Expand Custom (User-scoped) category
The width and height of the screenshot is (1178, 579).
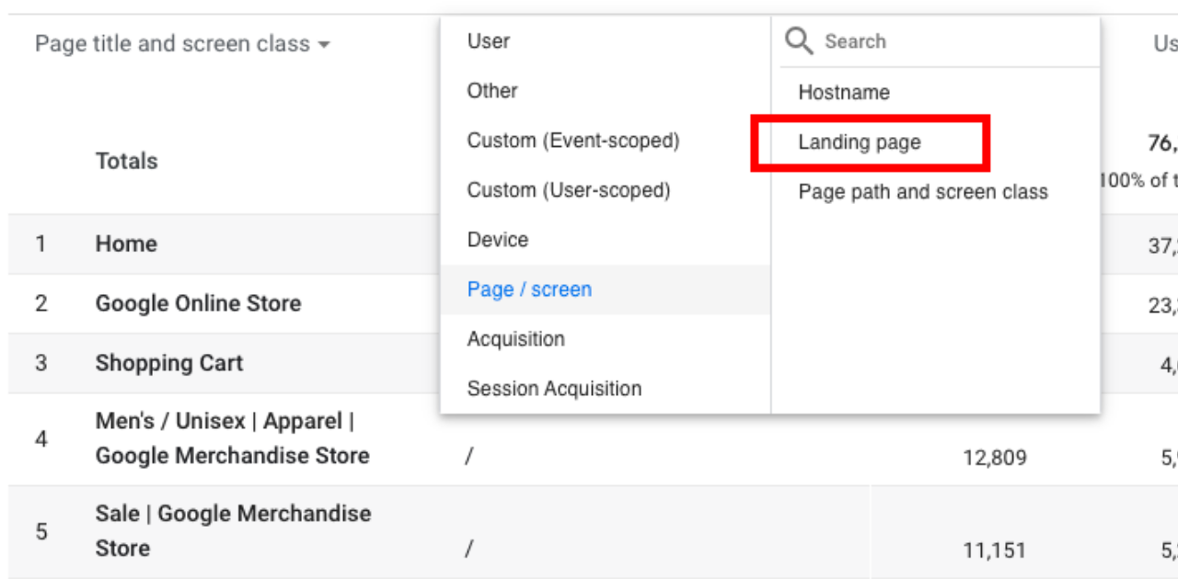(569, 190)
